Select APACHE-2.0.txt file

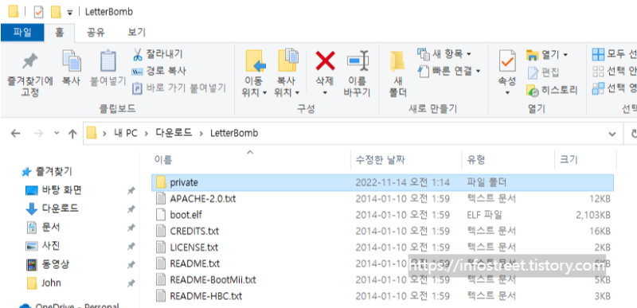pos(382,199)
